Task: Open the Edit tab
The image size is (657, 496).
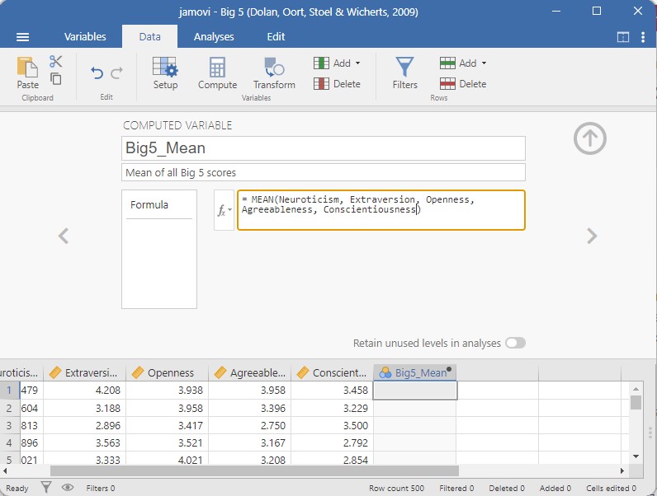Action: click(276, 37)
